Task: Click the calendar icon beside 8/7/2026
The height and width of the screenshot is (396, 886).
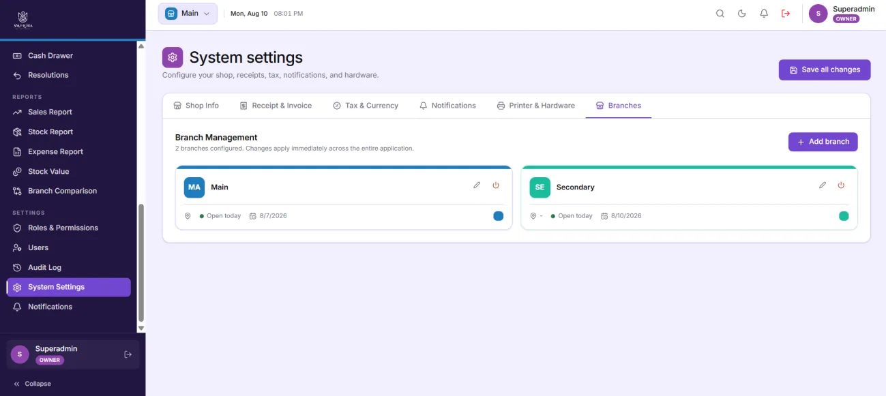Action: point(253,216)
